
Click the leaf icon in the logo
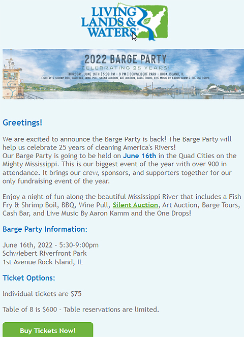coord(147,21)
